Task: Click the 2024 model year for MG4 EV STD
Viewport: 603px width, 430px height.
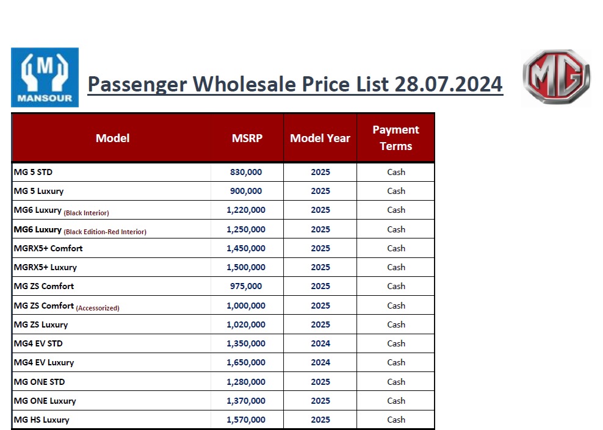Action: [320, 343]
